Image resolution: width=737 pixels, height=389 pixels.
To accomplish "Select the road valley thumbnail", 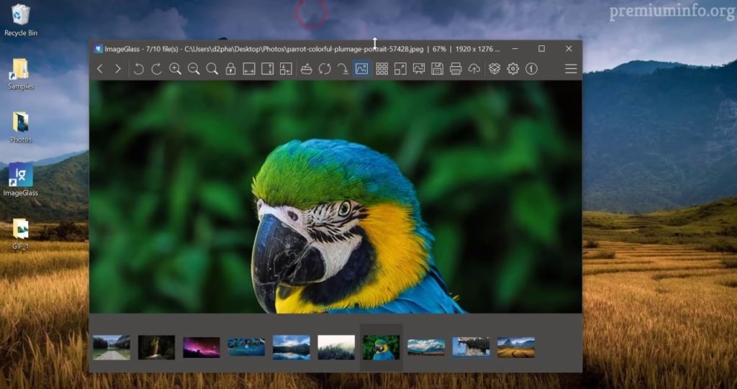I will 112,347.
